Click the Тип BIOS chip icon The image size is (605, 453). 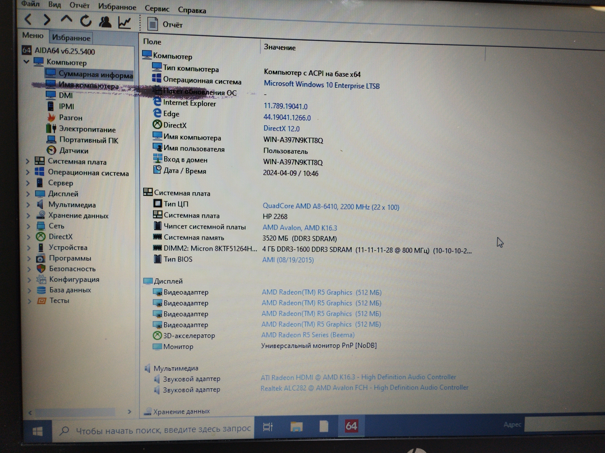coord(157,259)
